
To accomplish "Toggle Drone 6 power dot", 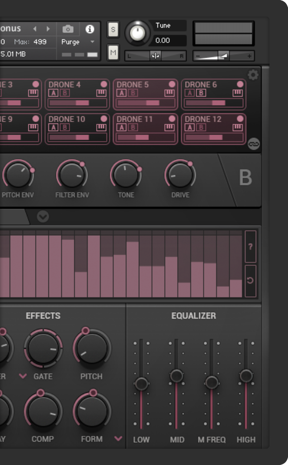I will click(x=240, y=84).
